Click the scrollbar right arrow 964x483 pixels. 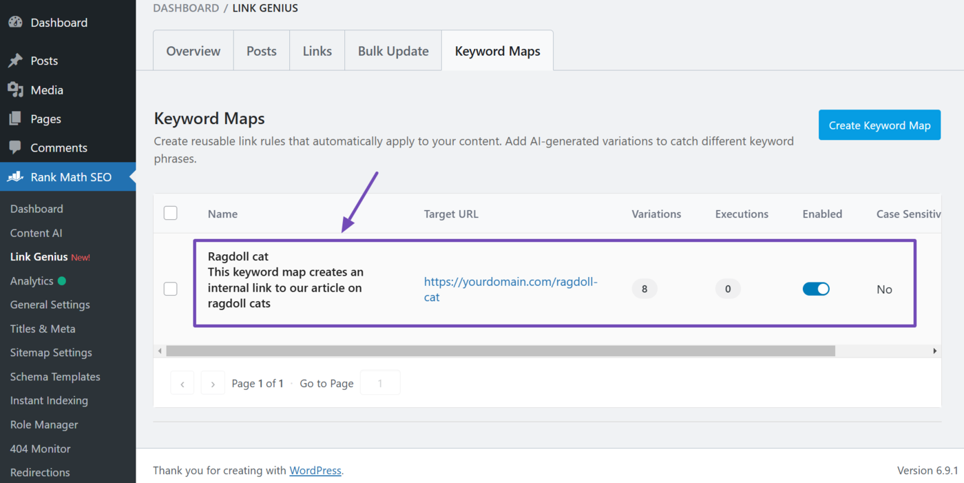coord(935,351)
